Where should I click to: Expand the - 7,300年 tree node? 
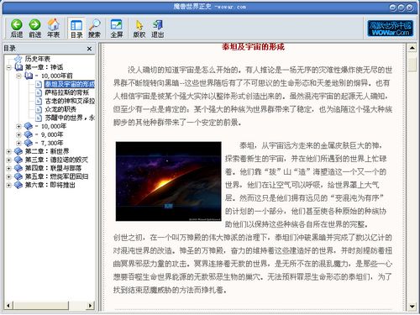pos(18,143)
